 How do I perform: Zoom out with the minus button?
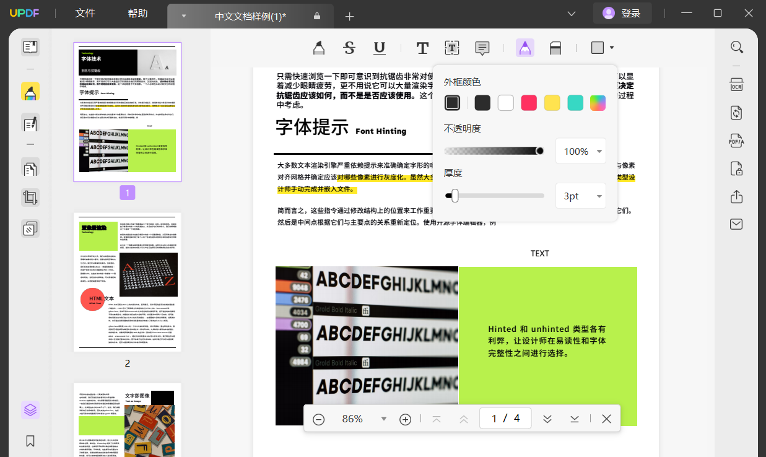(x=319, y=419)
